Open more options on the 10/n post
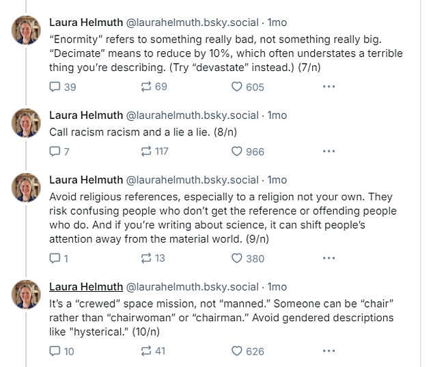433x367 pixels. [329, 351]
